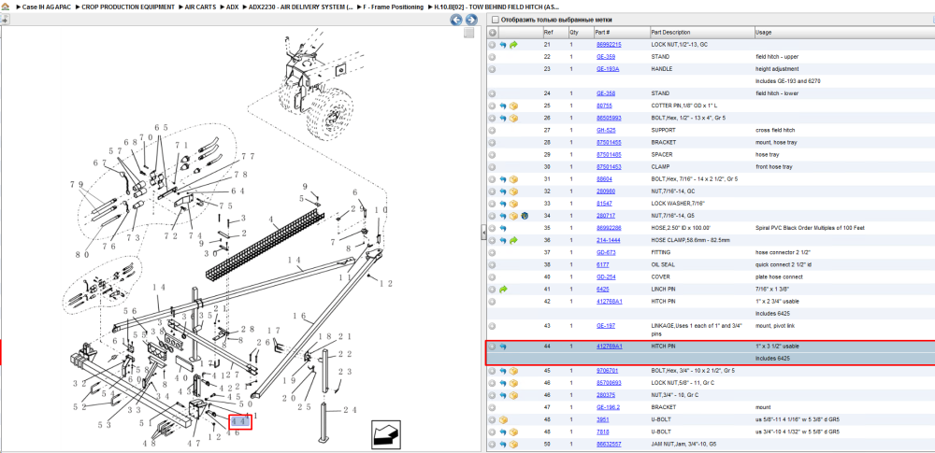Click the yellow box icon for COTTER PIN 80755
This screenshot has width=935, height=453.
[513, 106]
